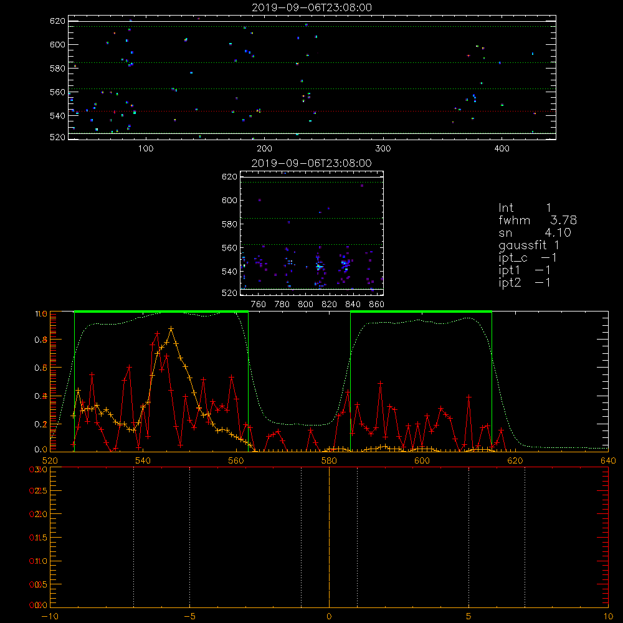Viewport: 623px width, 623px height.
Task: Click y-axis label 580 on top scatter plot
Action: 57,69
